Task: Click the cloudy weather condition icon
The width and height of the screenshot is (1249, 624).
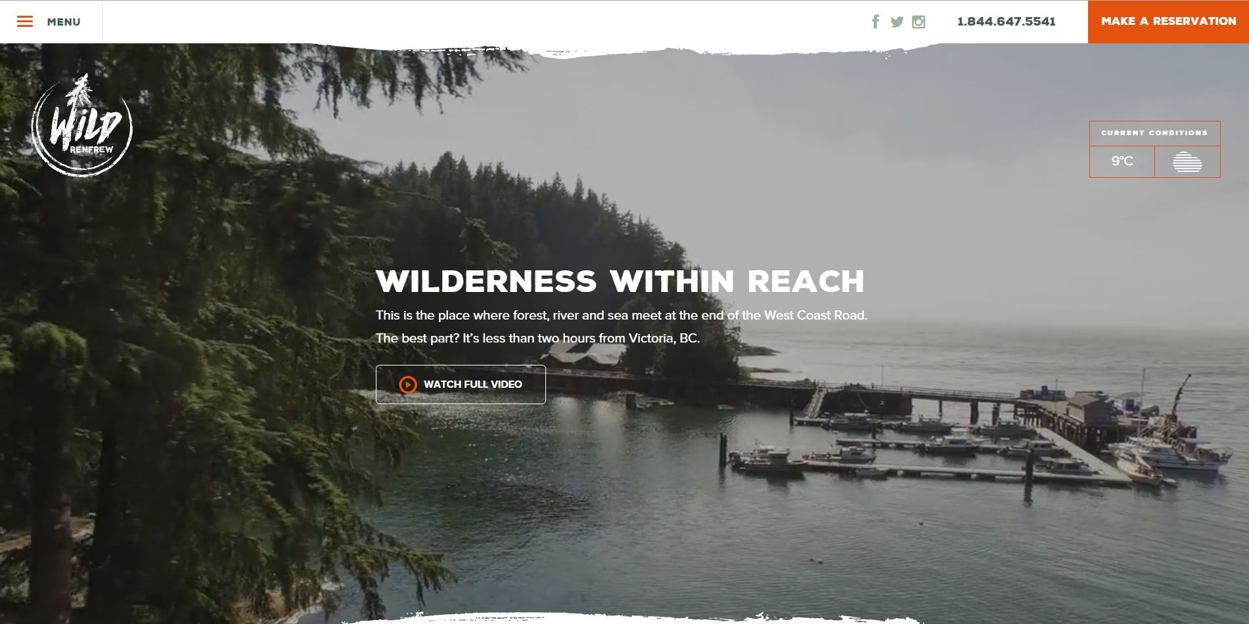Action: 1187,161
